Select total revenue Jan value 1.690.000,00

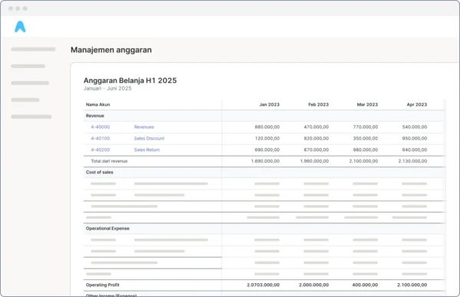265,161
